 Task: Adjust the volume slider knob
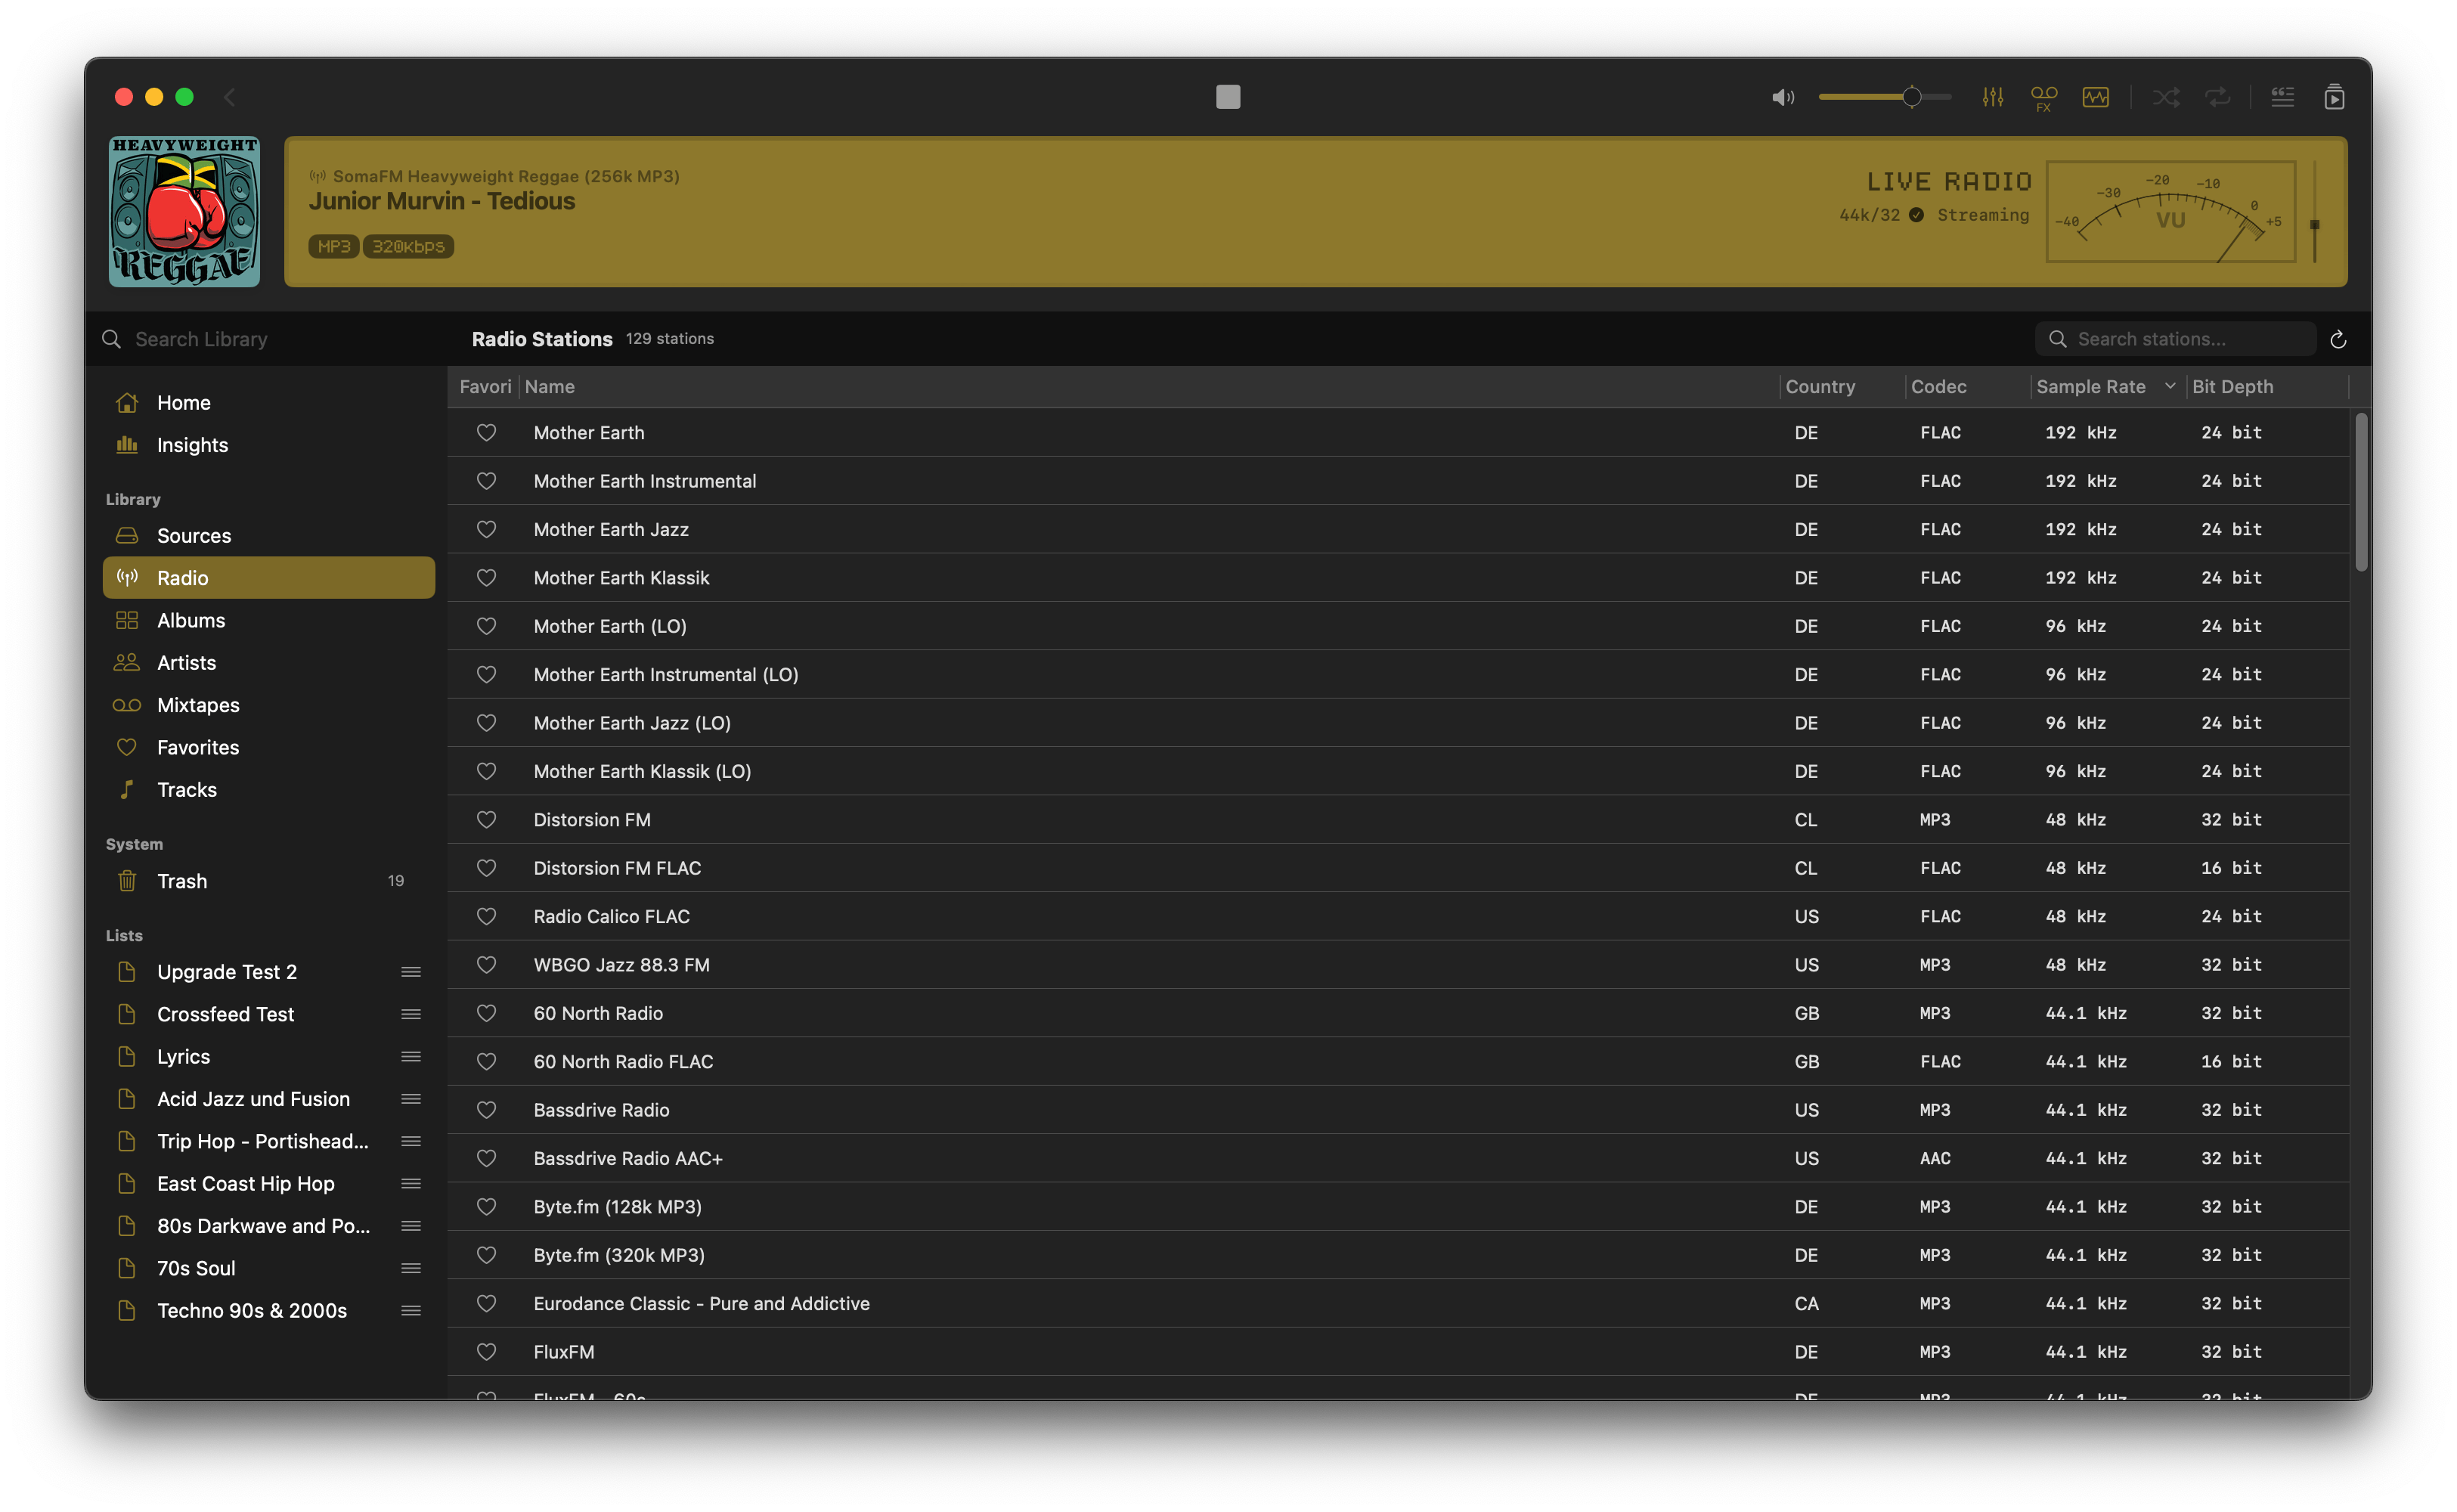tap(1911, 97)
